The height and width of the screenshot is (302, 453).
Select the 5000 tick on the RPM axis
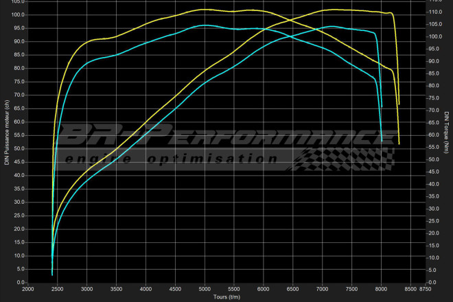[x=205, y=289]
